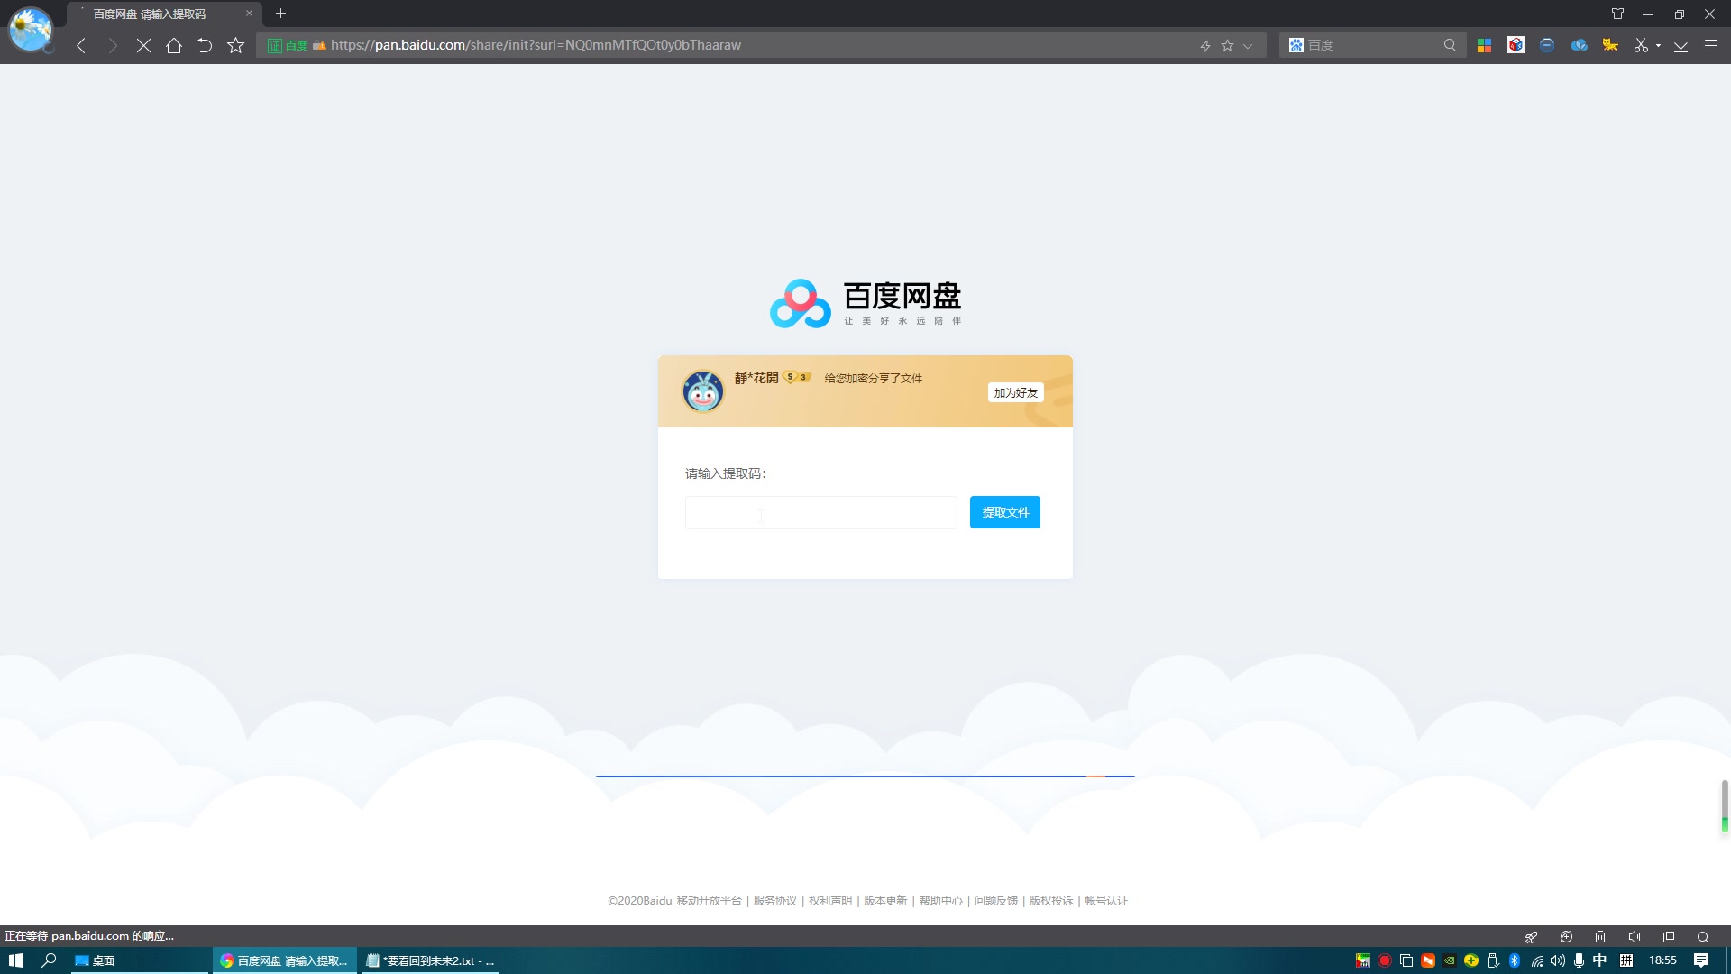Toggle the 中 input language indicator
This screenshot has width=1731, height=974.
tap(1600, 960)
